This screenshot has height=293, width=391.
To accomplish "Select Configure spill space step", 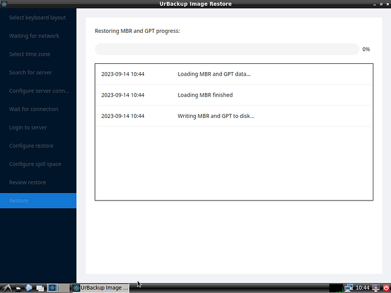I will click(35, 164).
